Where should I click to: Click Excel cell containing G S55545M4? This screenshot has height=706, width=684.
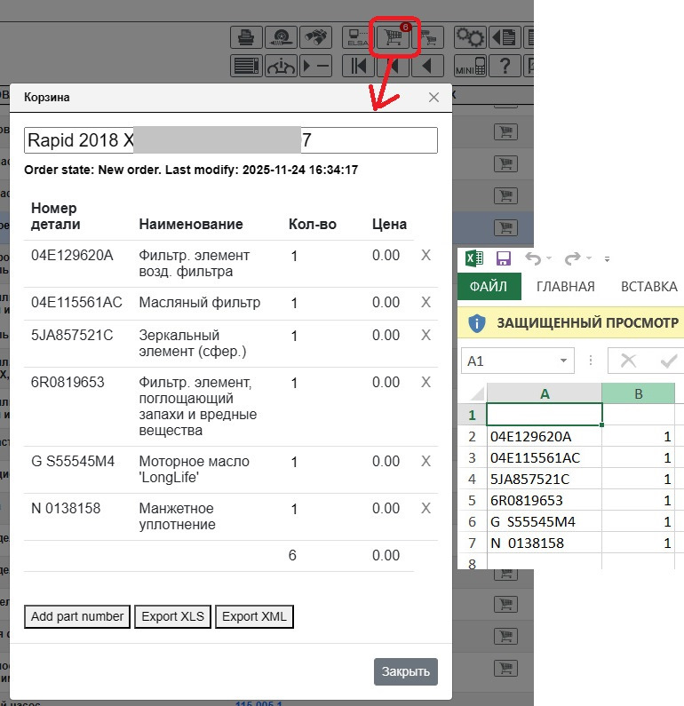pos(545,522)
